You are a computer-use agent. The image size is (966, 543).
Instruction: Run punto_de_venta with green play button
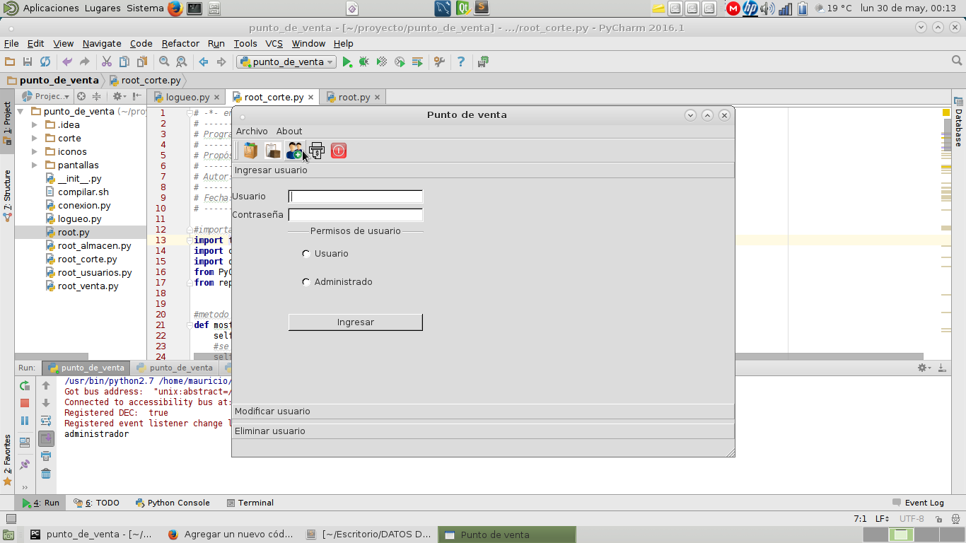[347, 62]
